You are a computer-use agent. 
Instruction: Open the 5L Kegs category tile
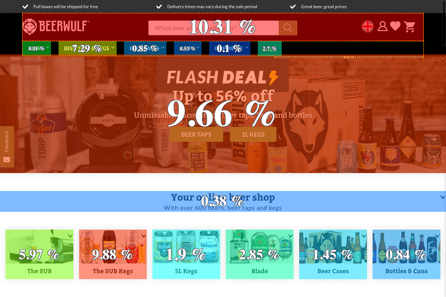pos(186,254)
